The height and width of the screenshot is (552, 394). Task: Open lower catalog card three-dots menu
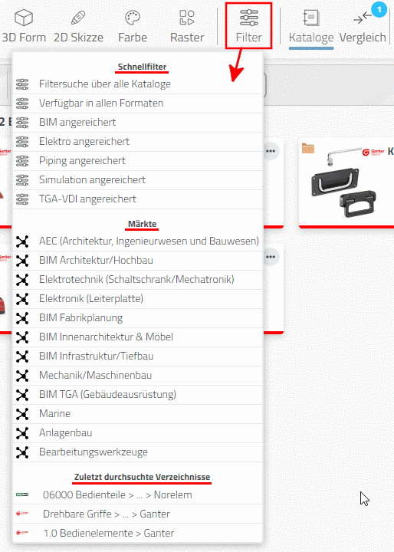point(271,257)
